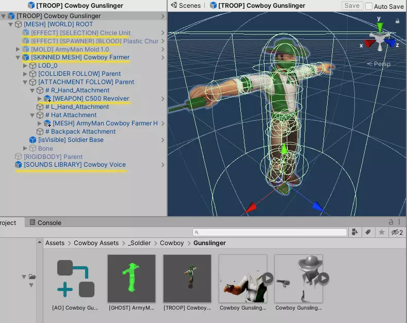Click the Project panel search field
Viewport: 407px width, 323px height.
pos(270,232)
